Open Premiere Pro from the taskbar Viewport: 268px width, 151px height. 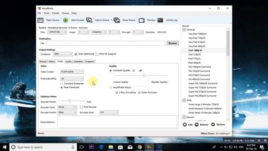click(x=92, y=147)
